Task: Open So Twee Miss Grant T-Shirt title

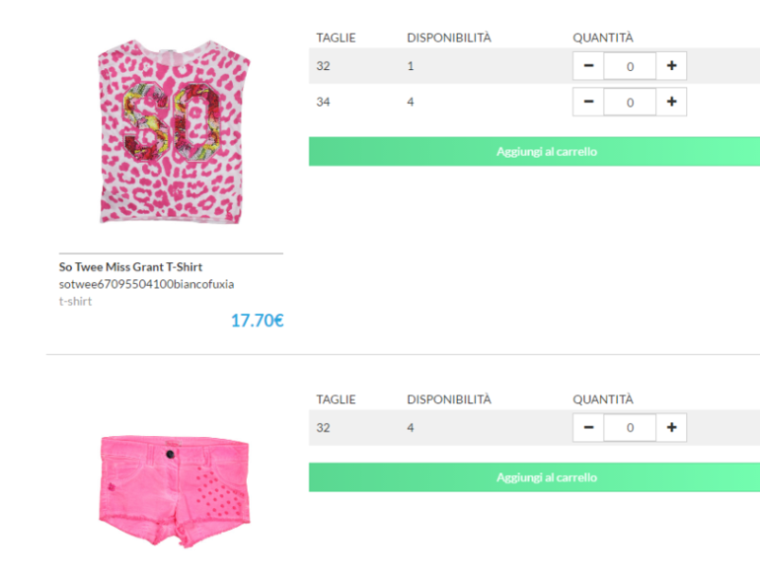Action: click(x=130, y=267)
